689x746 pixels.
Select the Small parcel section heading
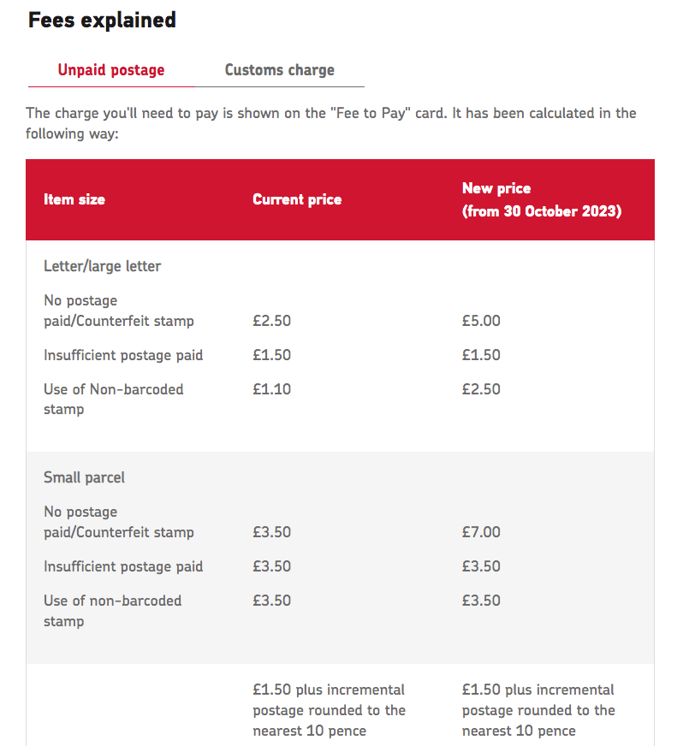tap(84, 477)
